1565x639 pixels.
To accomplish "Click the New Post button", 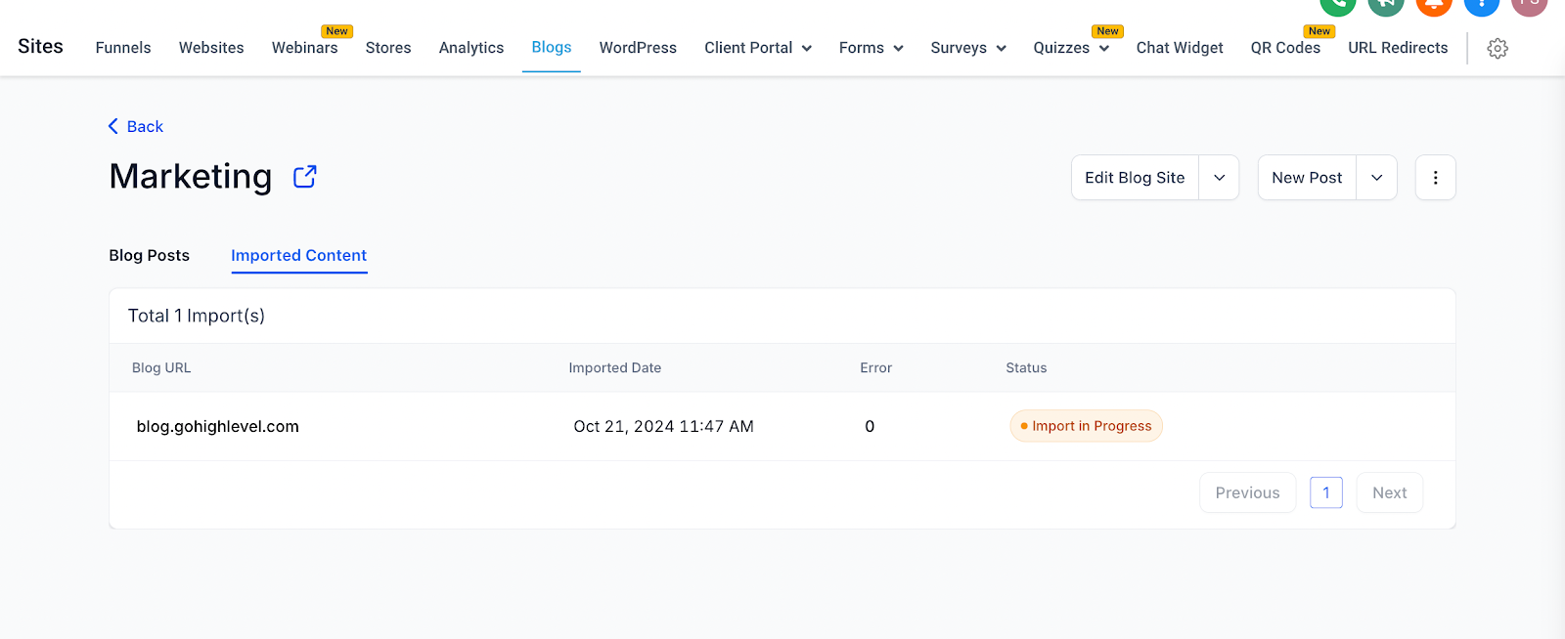I will pyautogui.click(x=1307, y=178).
